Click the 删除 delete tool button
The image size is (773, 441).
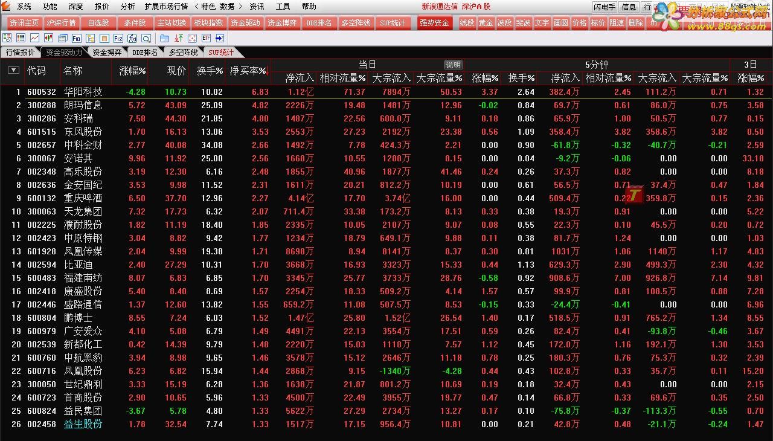coord(635,23)
